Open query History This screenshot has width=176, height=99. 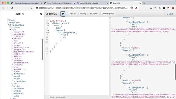[x=83, y=14]
